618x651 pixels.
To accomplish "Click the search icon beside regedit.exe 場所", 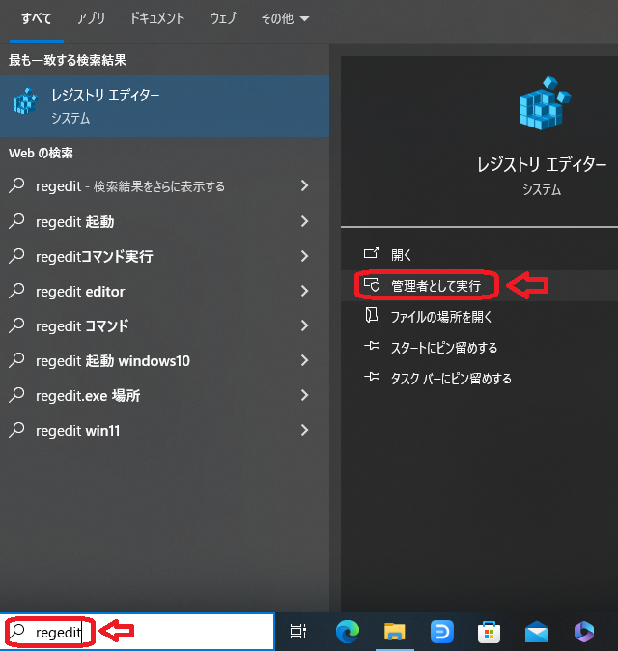I will click(16, 395).
